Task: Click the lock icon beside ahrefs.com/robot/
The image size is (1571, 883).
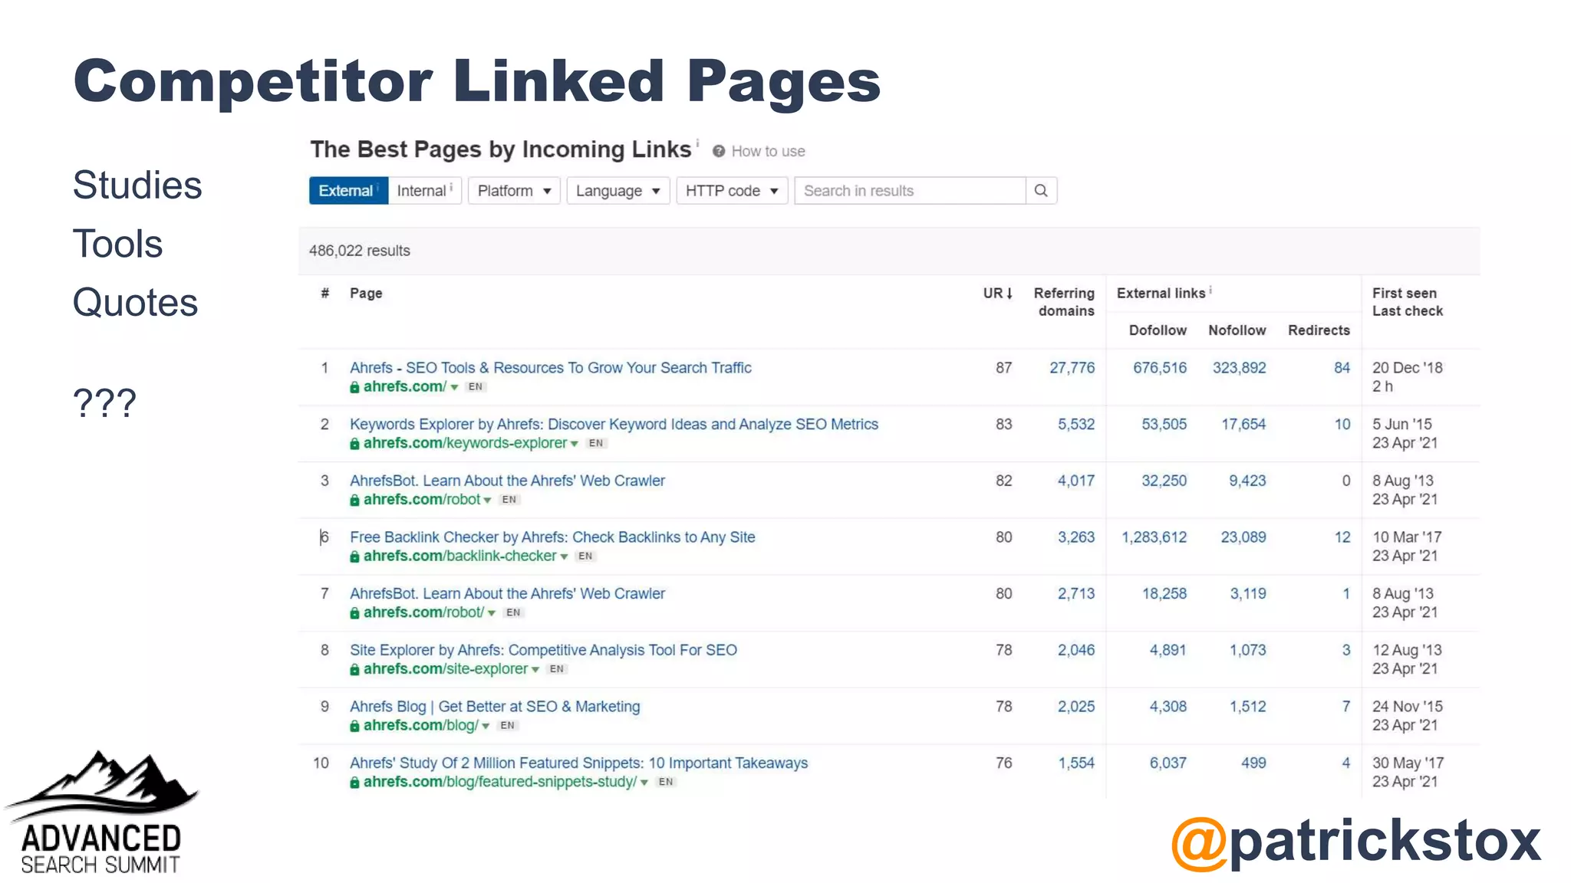Action: 354,613
